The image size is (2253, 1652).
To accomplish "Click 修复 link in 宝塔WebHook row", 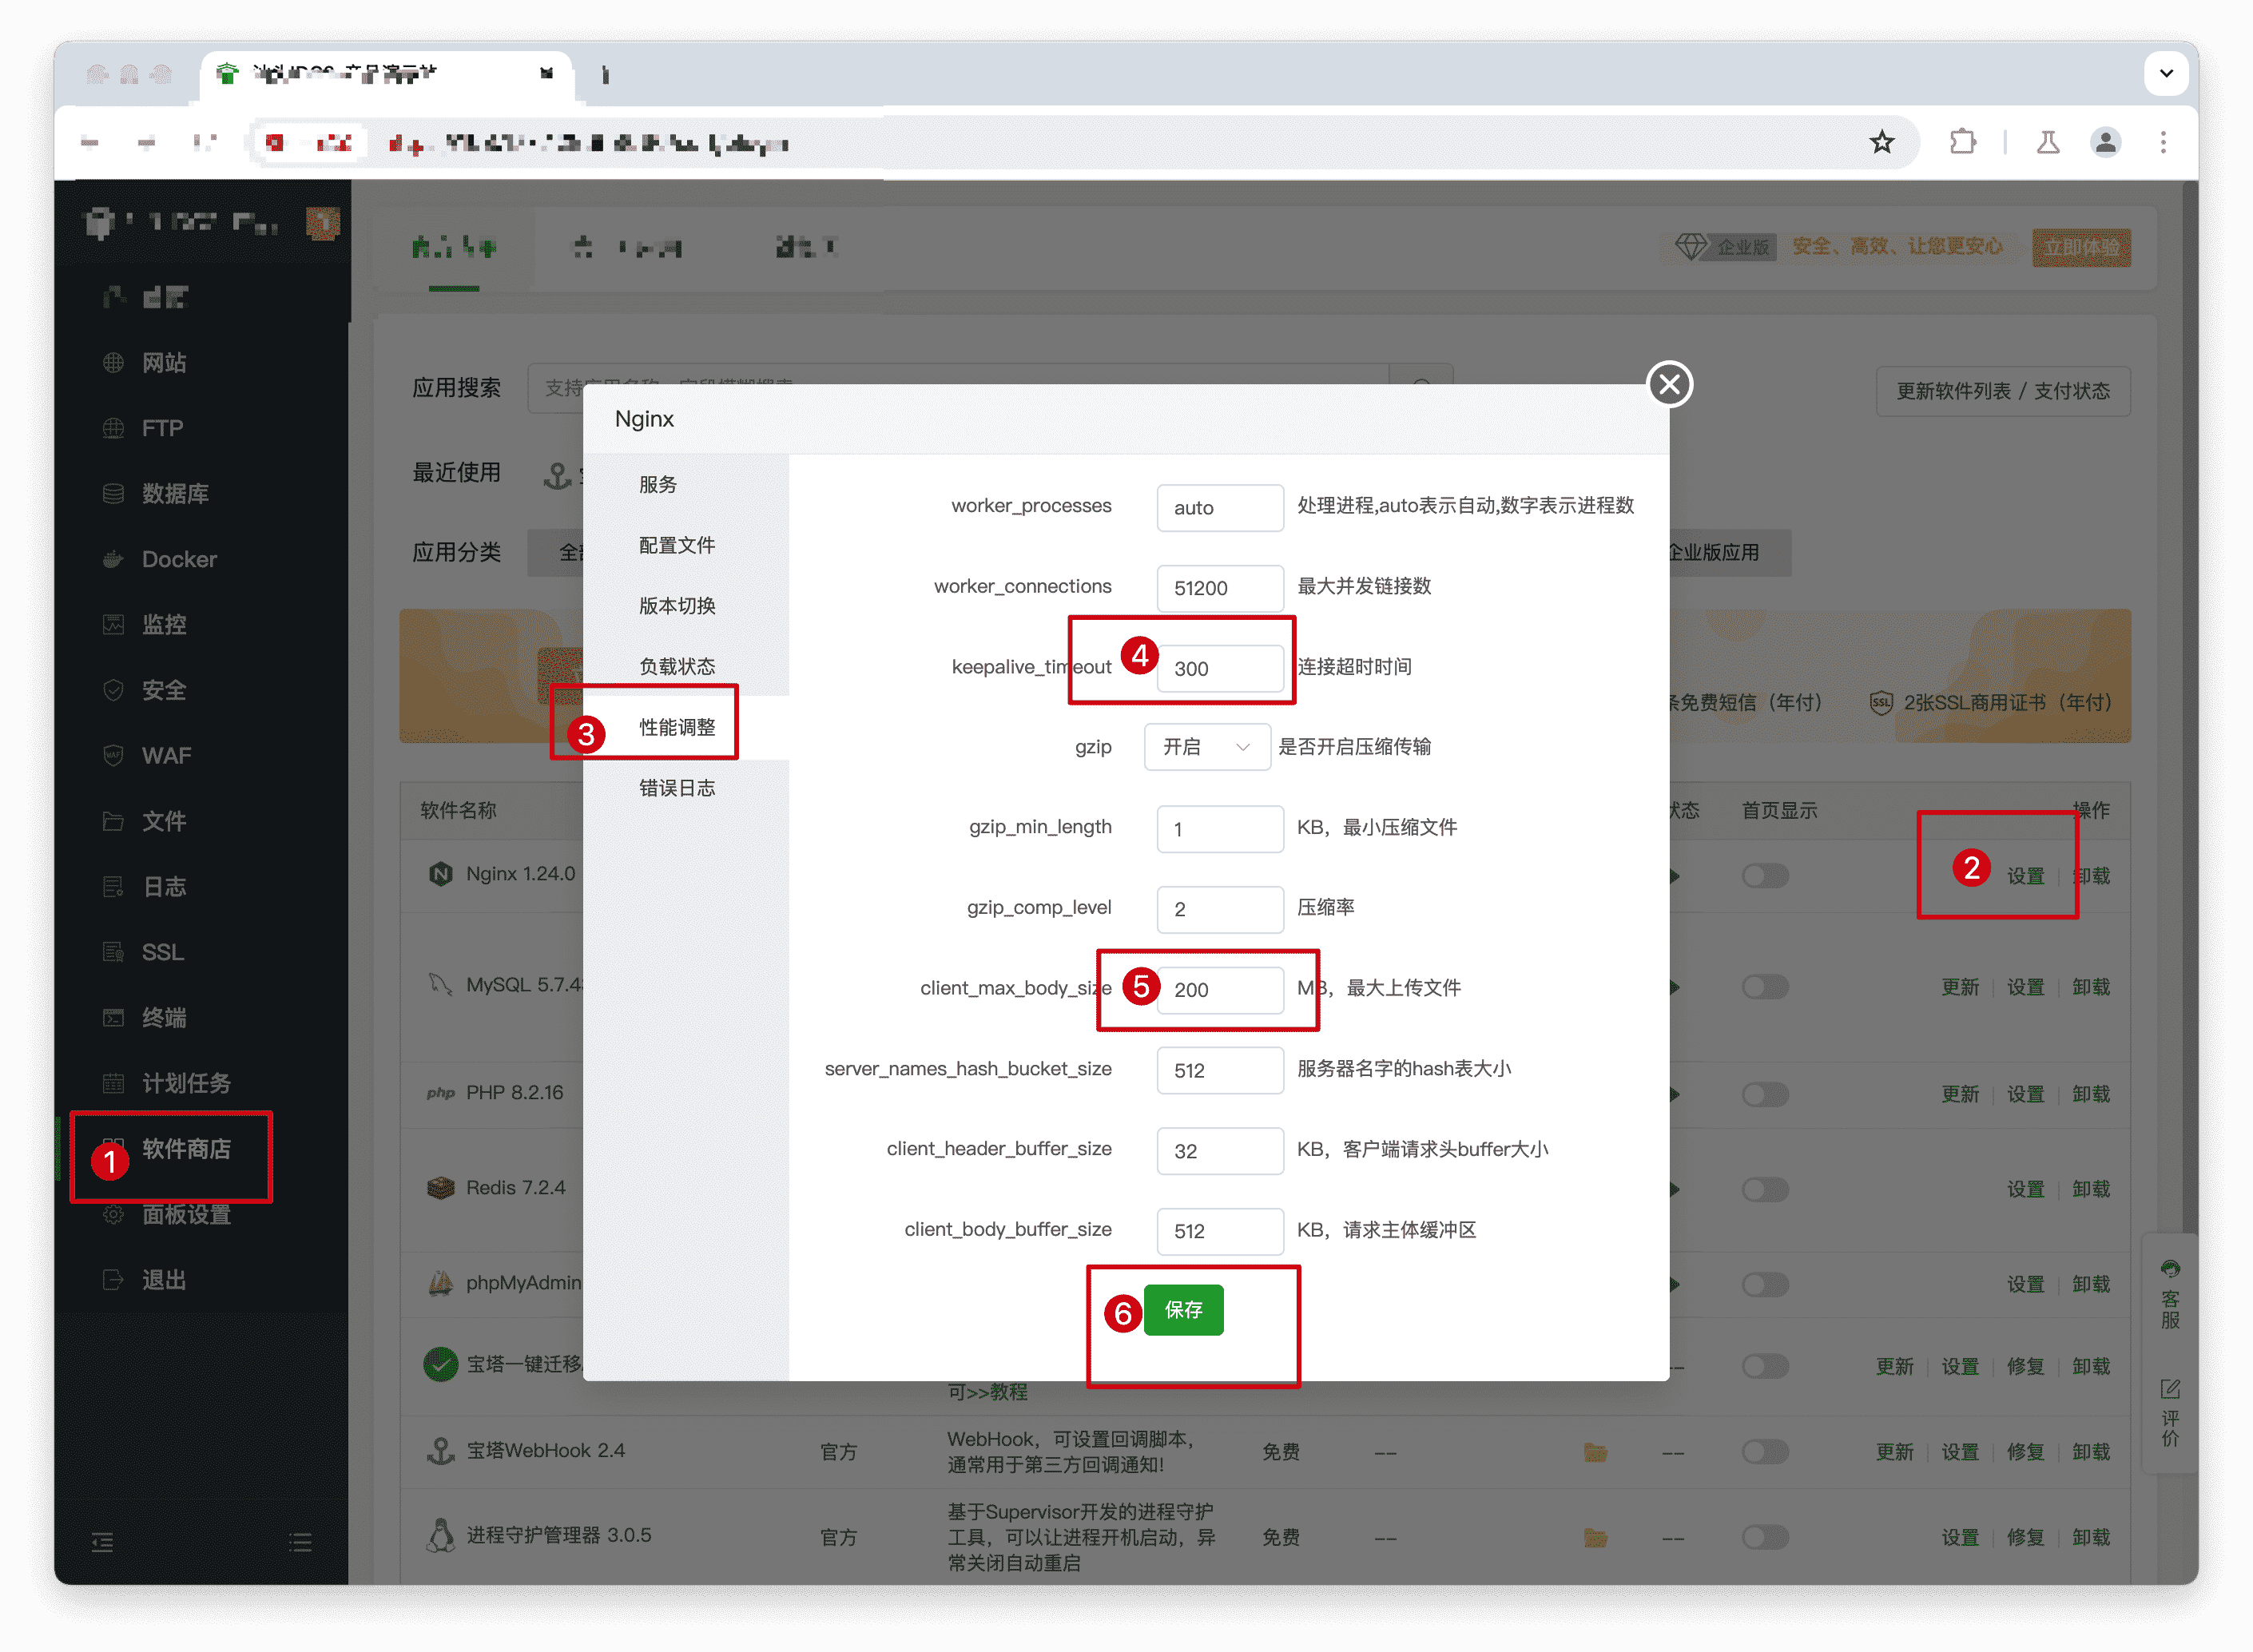I will click(x=2026, y=1452).
